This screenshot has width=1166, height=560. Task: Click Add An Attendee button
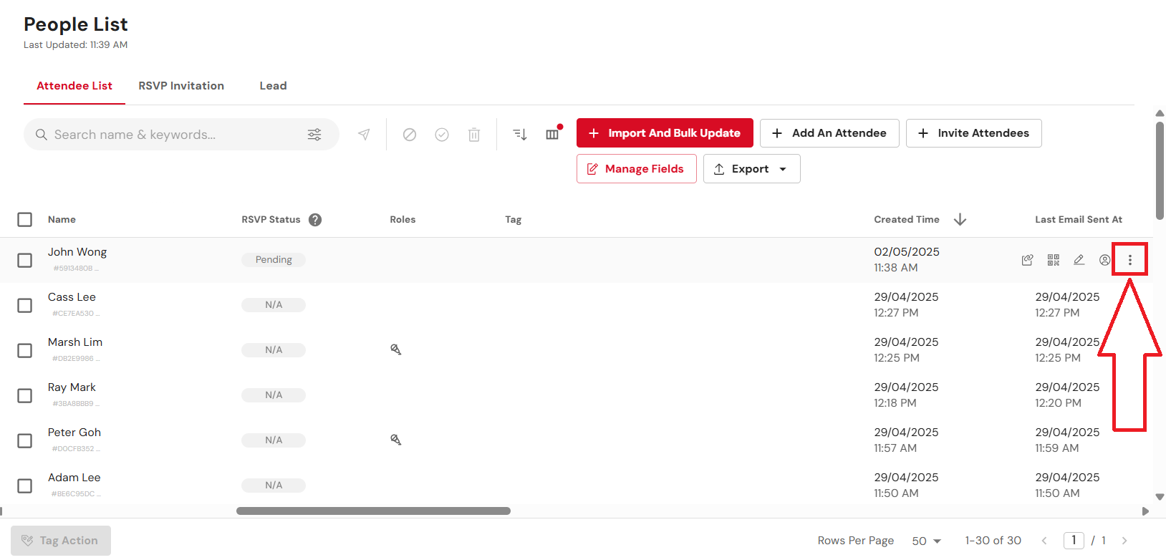coord(829,133)
